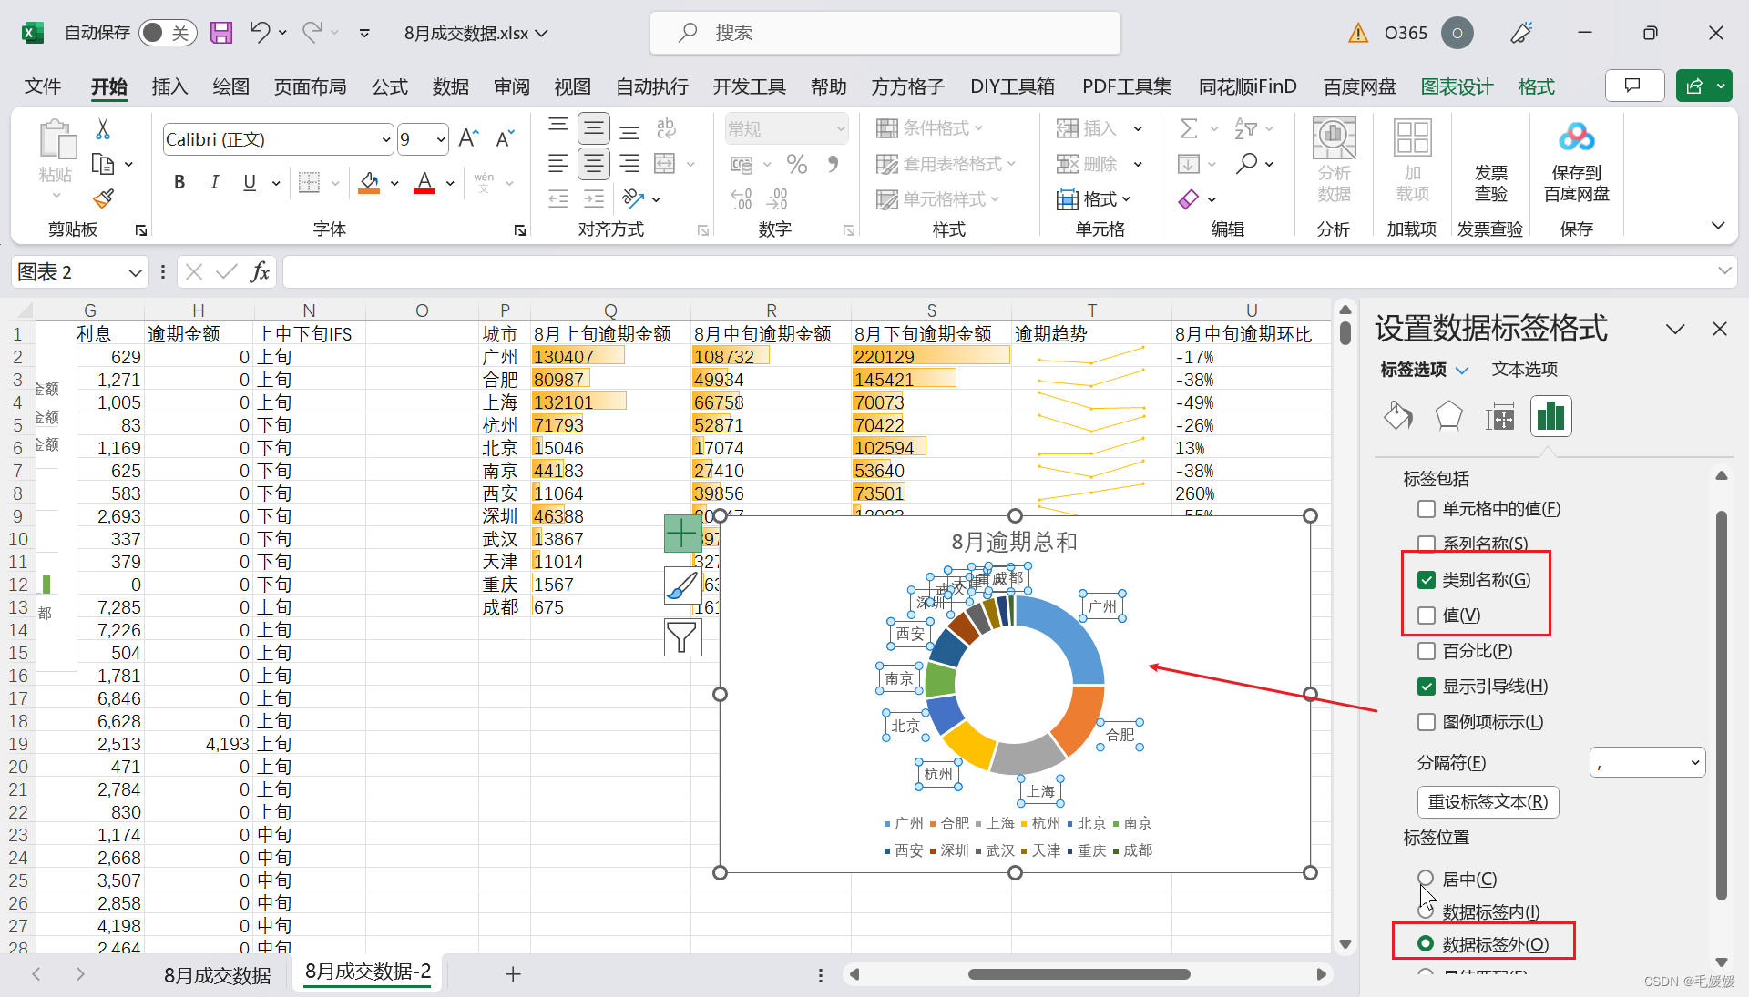Click the AutoSum sigma icon
1749x997 pixels.
pos(1188,128)
